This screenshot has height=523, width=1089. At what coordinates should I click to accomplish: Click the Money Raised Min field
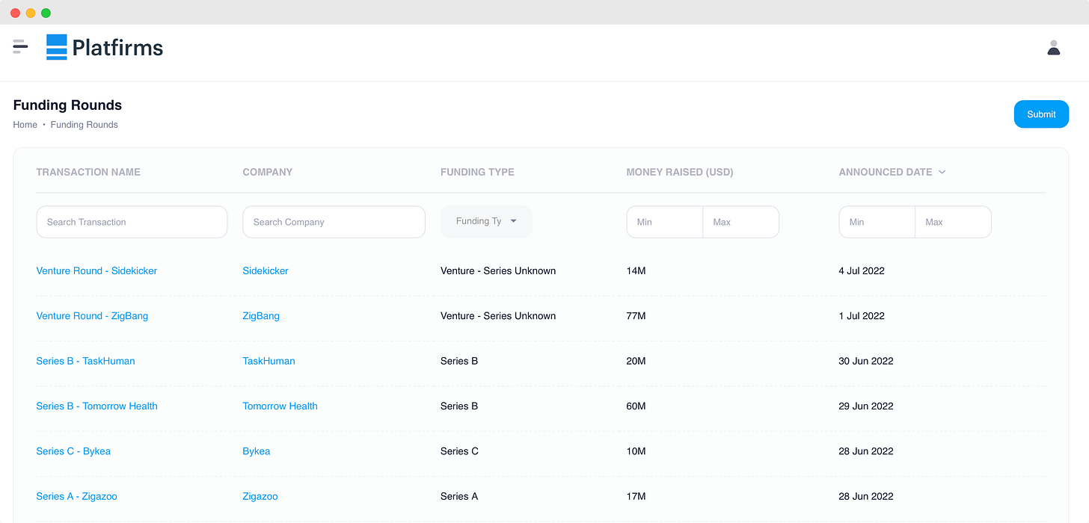click(x=664, y=222)
